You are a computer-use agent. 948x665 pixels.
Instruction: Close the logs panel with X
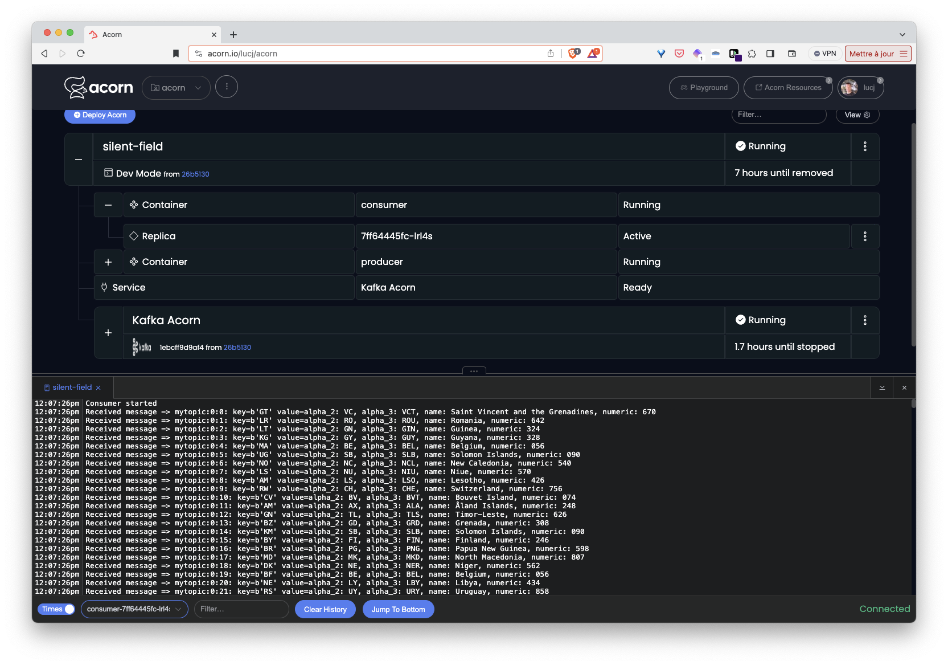tap(904, 387)
